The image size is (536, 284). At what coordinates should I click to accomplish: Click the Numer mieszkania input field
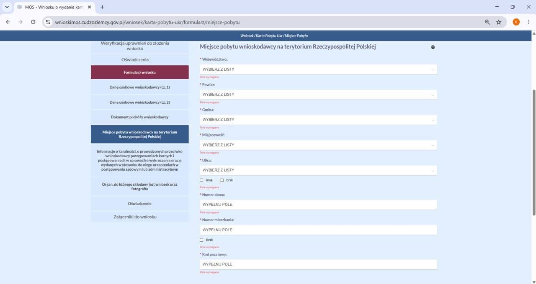(318, 230)
